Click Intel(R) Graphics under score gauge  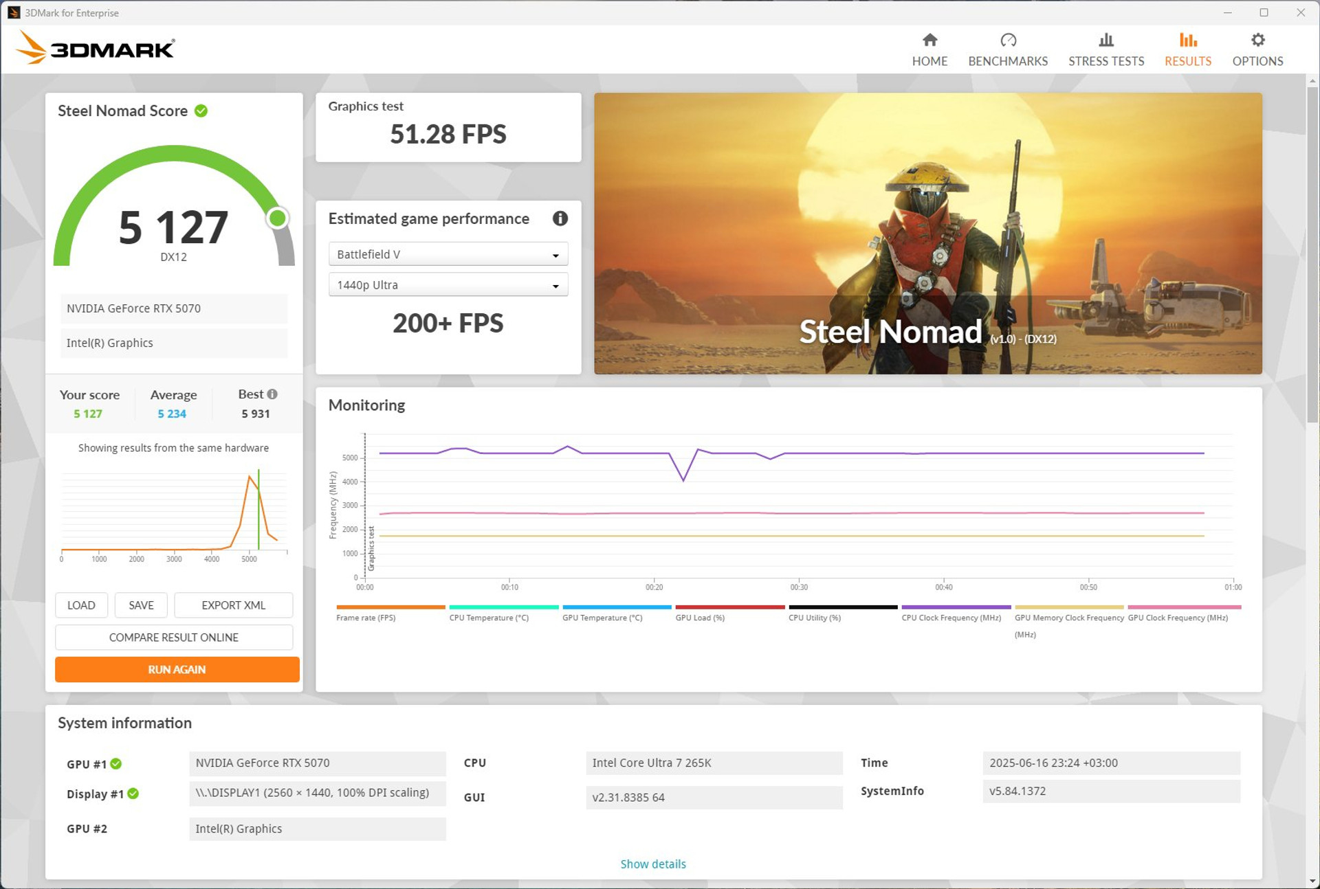(x=174, y=343)
